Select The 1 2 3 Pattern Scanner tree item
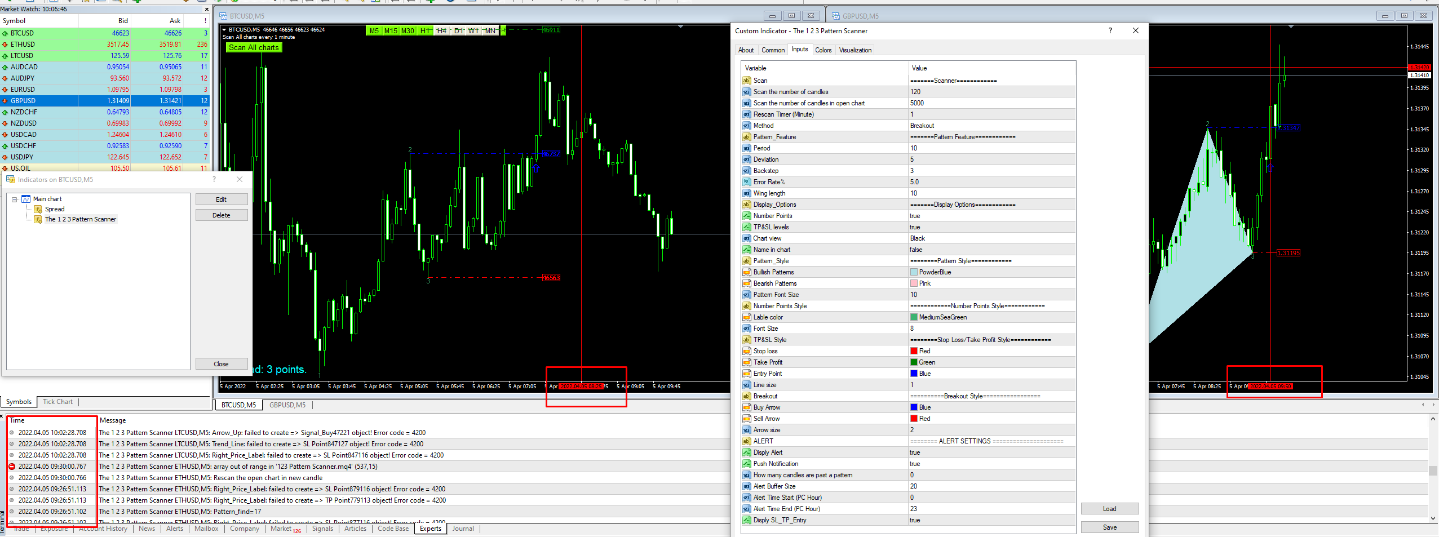This screenshot has height=537, width=1439. click(x=81, y=219)
